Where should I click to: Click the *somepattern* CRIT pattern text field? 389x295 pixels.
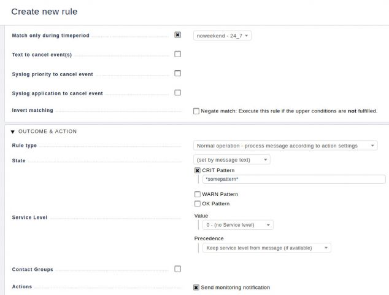tap(294, 179)
